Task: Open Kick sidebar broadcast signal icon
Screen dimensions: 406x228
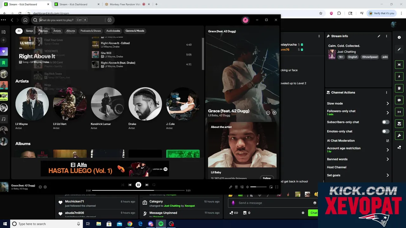Action: coord(399,112)
